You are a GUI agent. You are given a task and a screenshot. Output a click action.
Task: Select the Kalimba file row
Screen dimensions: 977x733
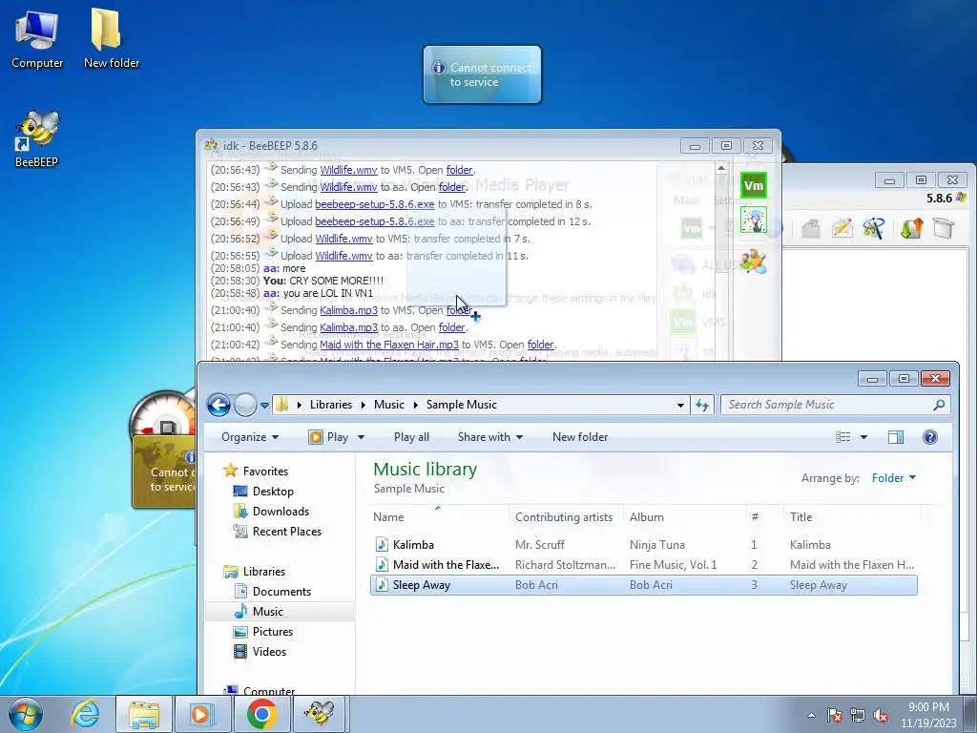644,545
